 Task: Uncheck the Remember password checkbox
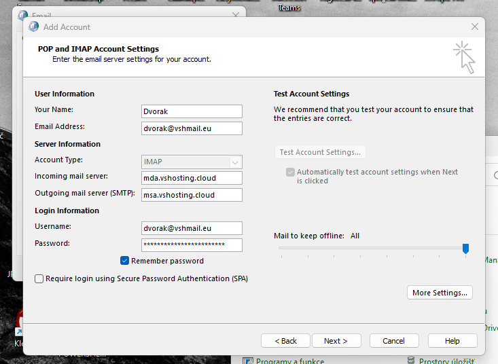(124, 261)
